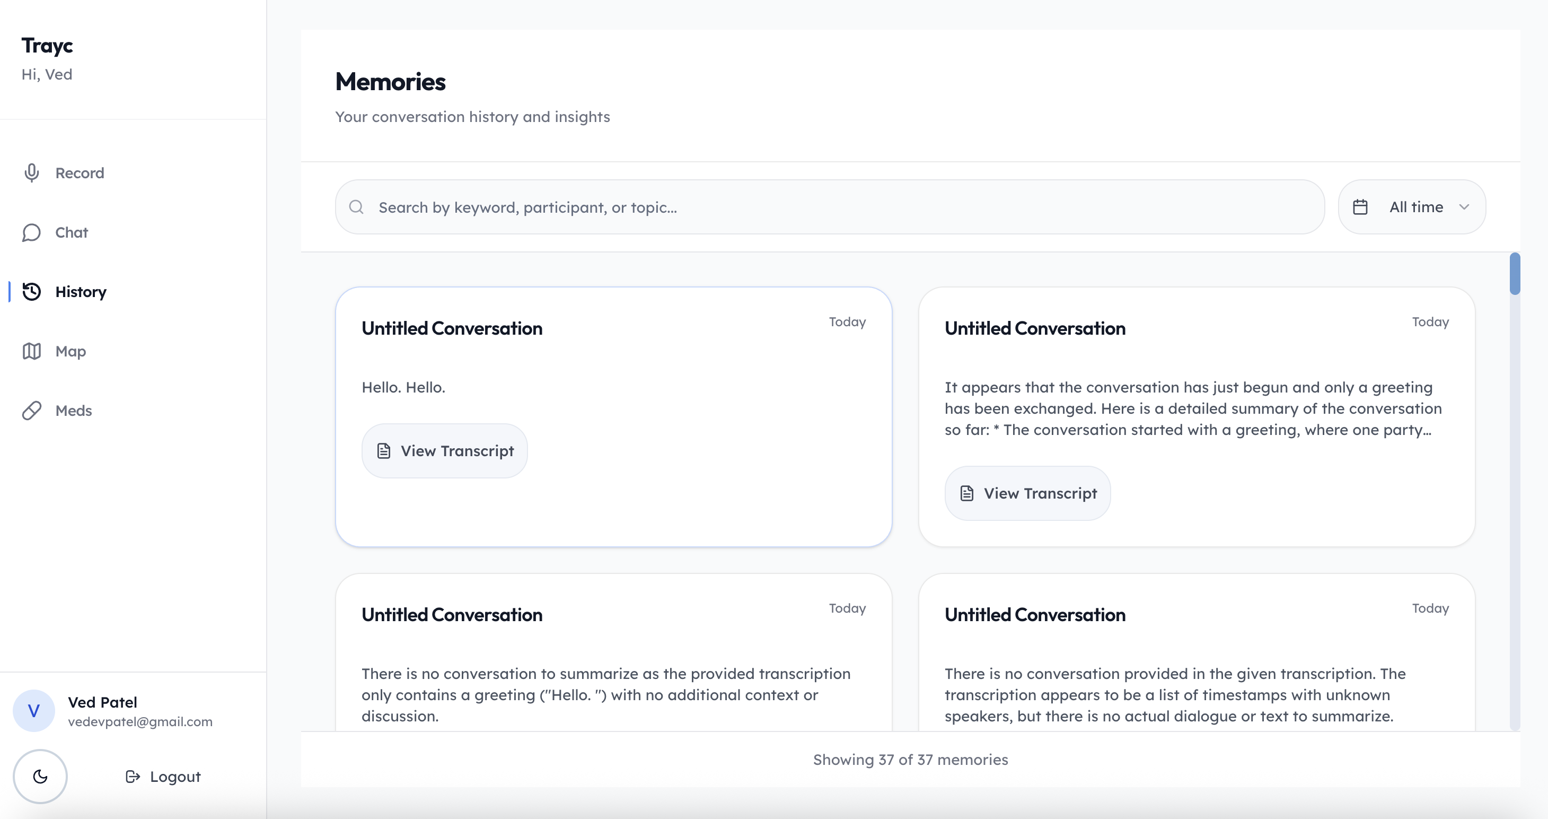Open the Meds pill icon
The image size is (1548, 819).
tap(32, 411)
